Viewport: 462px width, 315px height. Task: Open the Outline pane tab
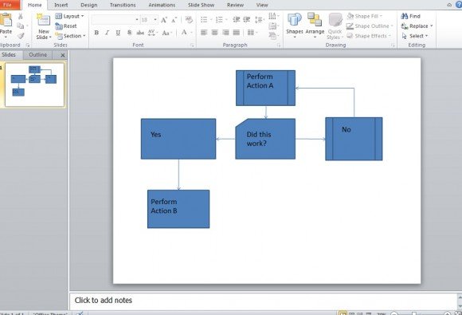pyautogui.click(x=37, y=54)
